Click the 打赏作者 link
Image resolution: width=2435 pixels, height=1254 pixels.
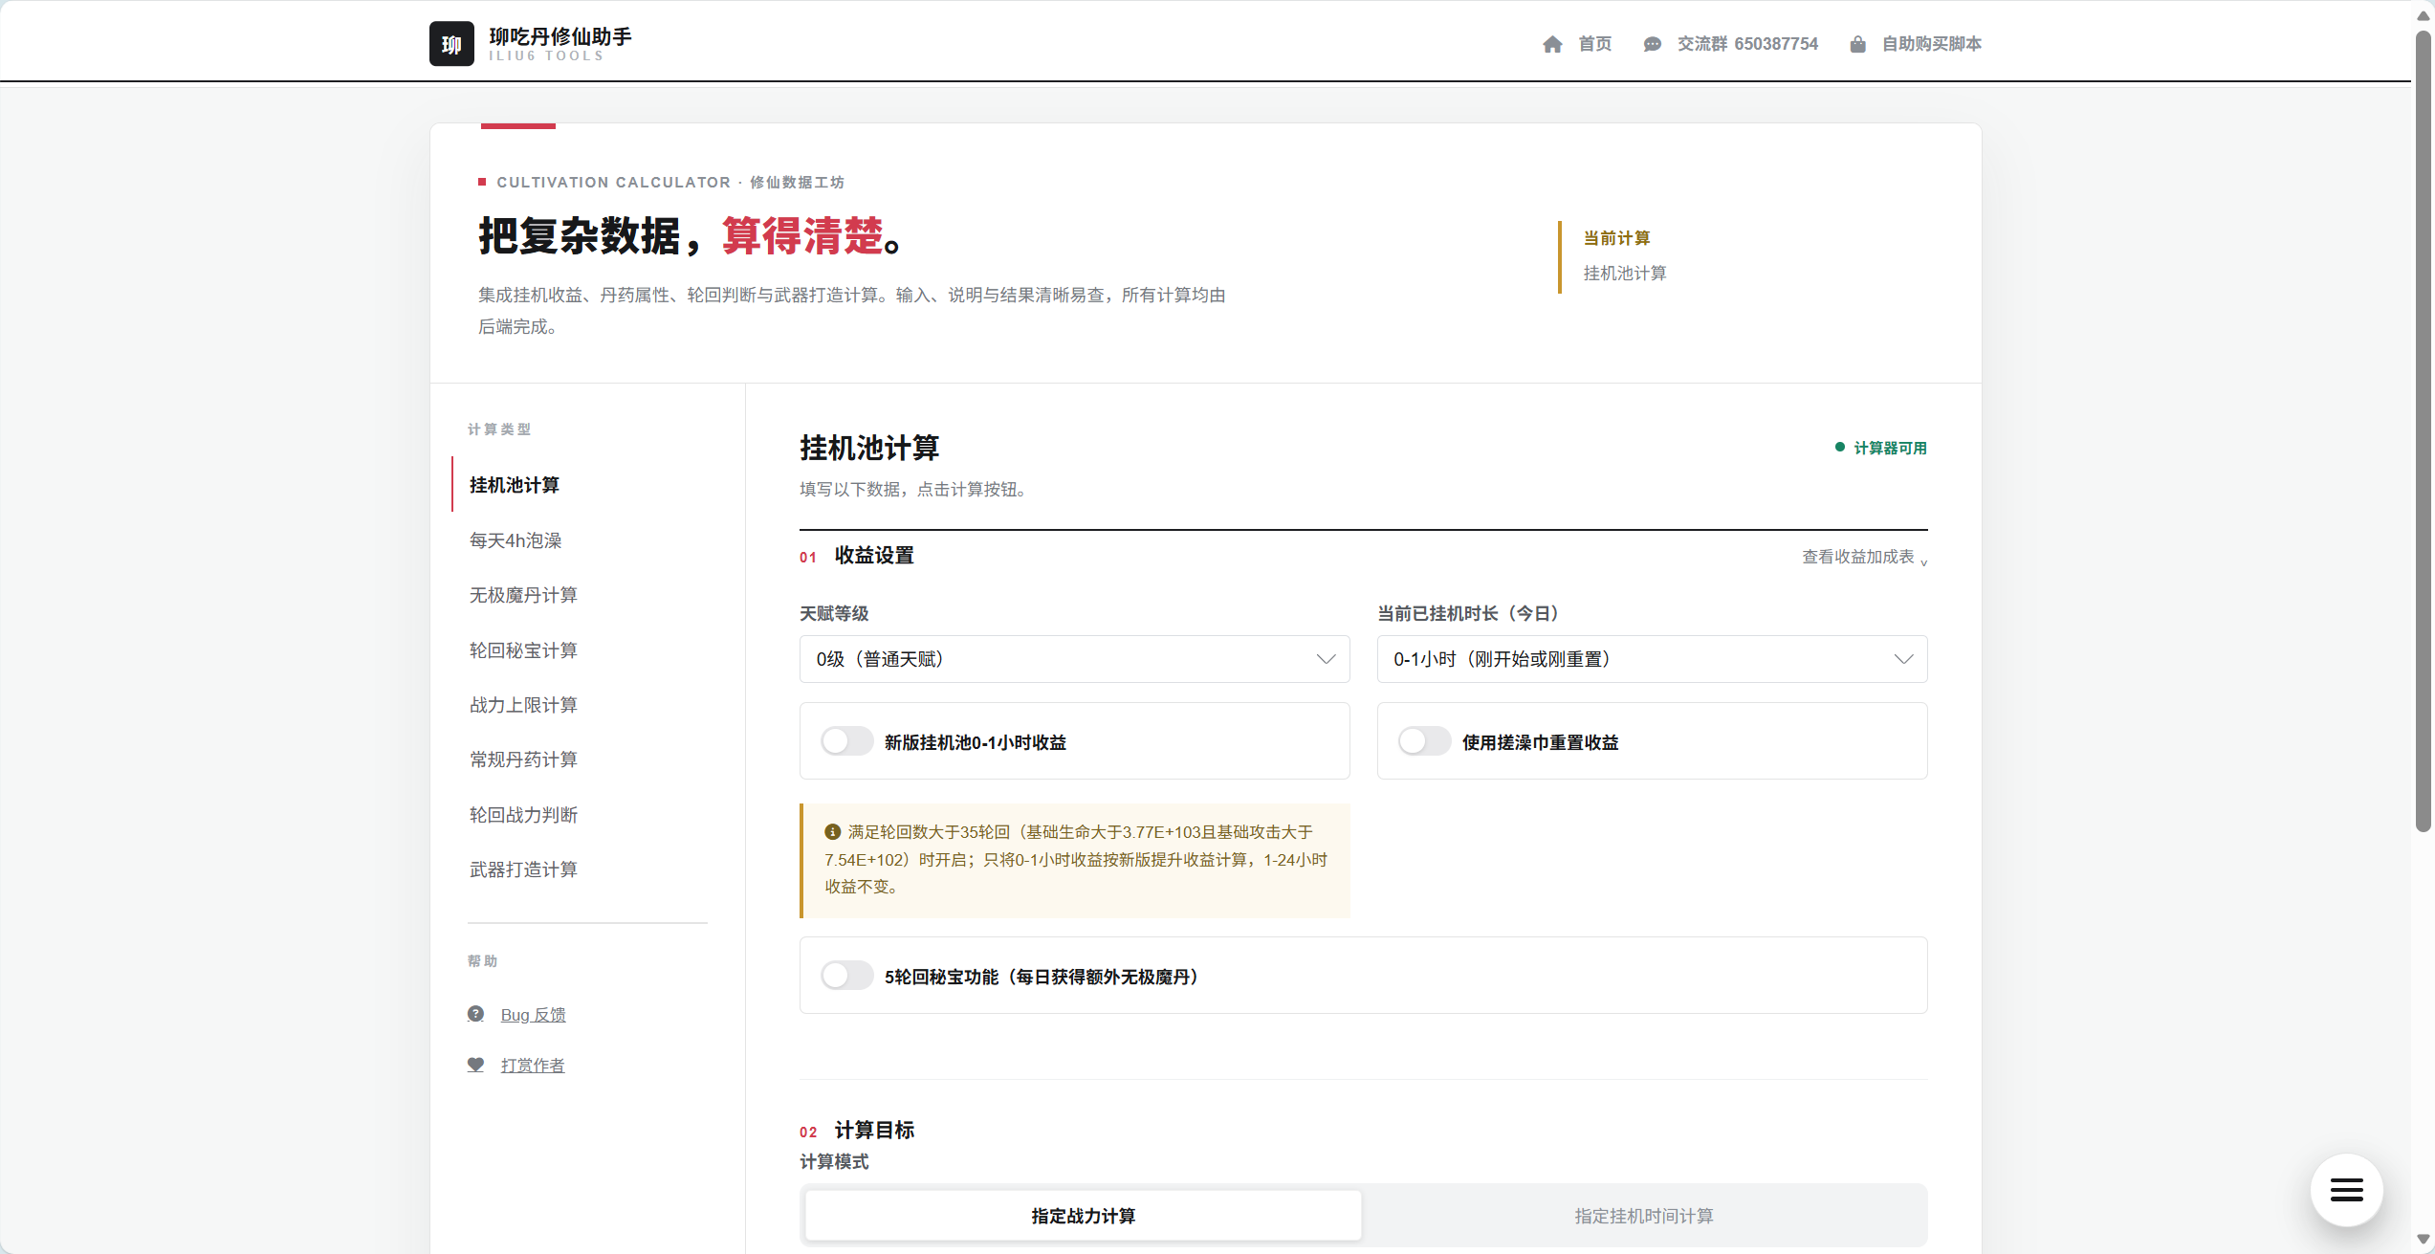click(x=533, y=1066)
